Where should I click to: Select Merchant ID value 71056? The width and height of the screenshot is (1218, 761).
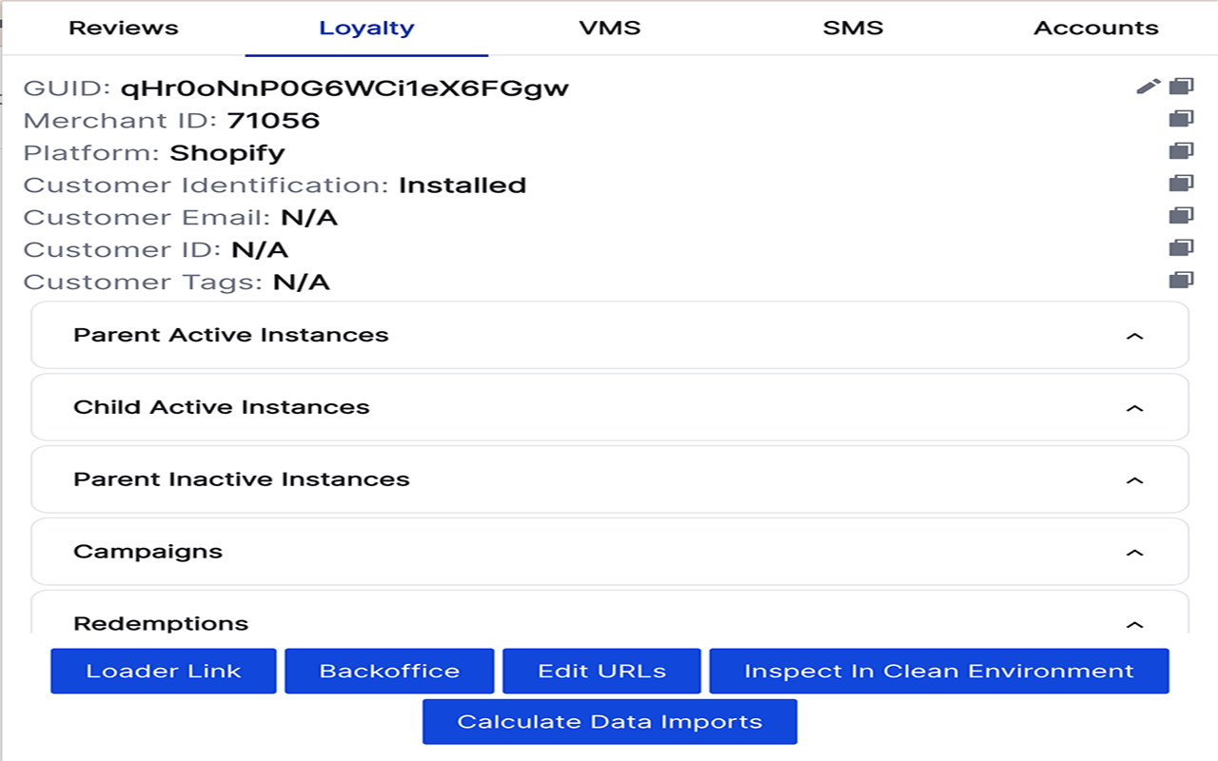273,121
